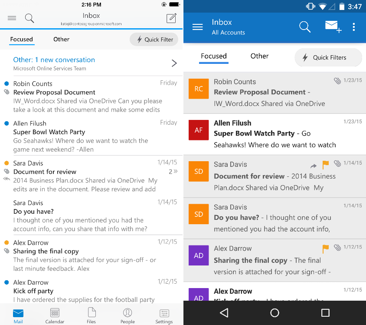Viewport: 366px width, 325px height.
Task: Click the AD avatar beside Sharing the final copy
Action: pyautogui.click(x=199, y=255)
